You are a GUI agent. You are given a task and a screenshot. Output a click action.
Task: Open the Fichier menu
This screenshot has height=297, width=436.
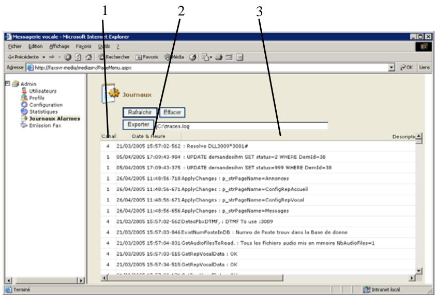pyautogui.click(x=14, y=46)
